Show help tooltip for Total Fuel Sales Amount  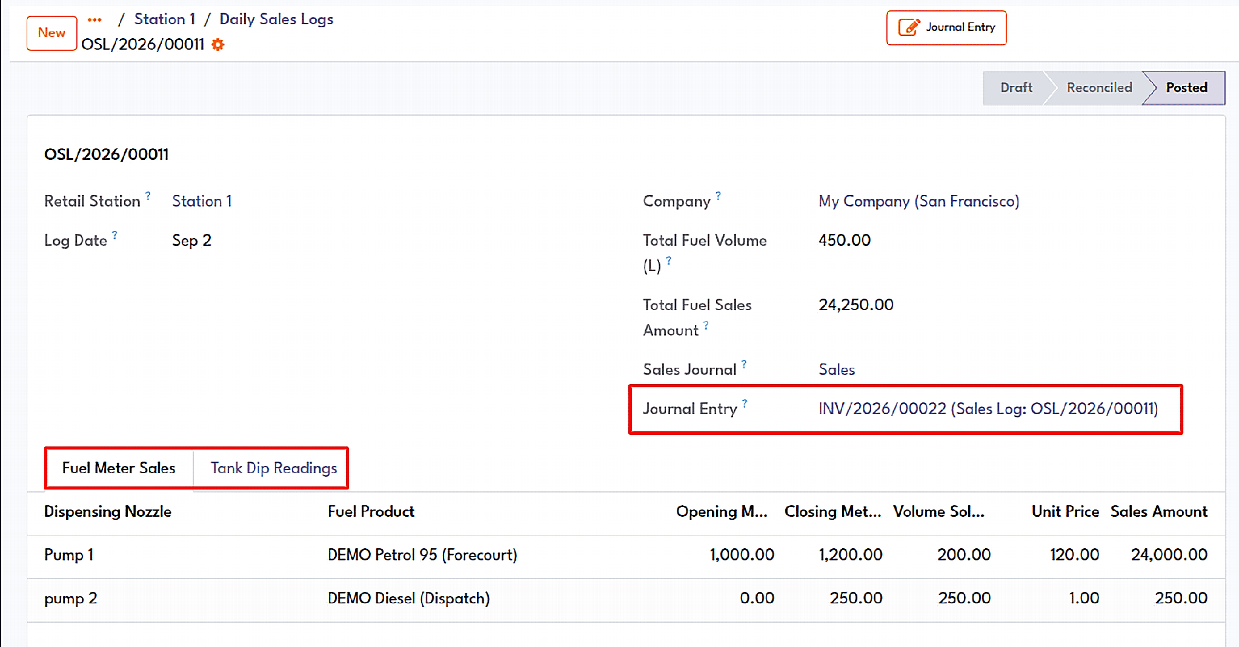pyautogui.click(x=706, y=325)
